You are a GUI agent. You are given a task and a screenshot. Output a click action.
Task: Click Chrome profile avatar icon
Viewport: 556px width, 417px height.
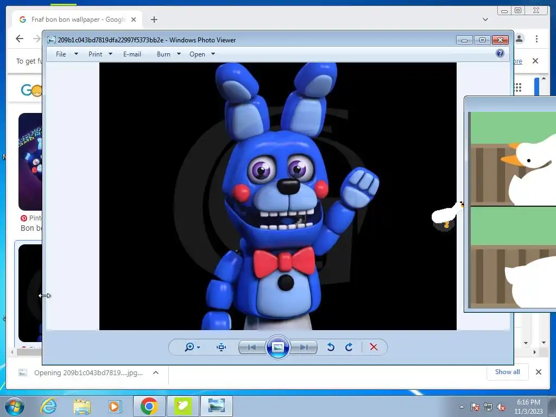(x=520, y=39)
